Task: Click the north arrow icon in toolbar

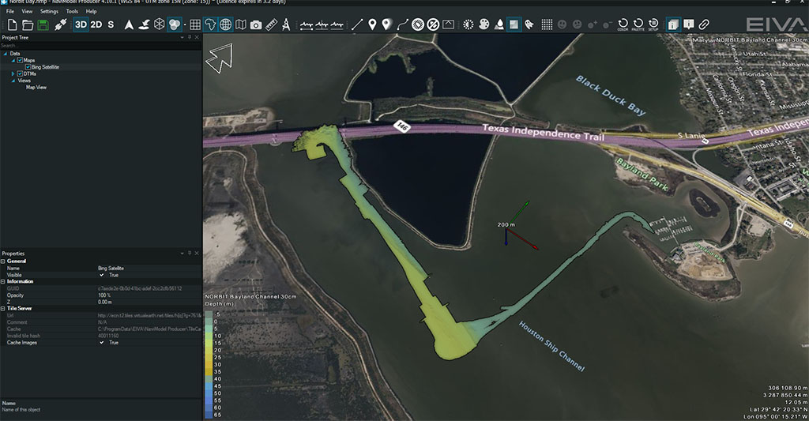Action: tap(129, 25)
